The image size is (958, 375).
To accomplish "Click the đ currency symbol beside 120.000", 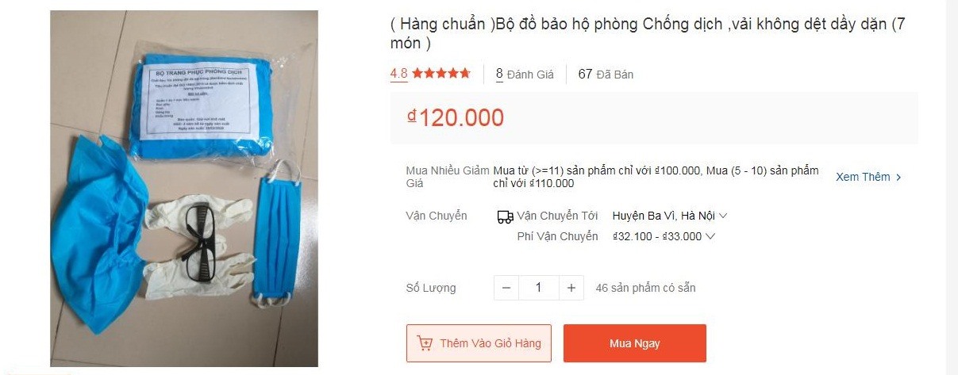I will click(412, 116).
